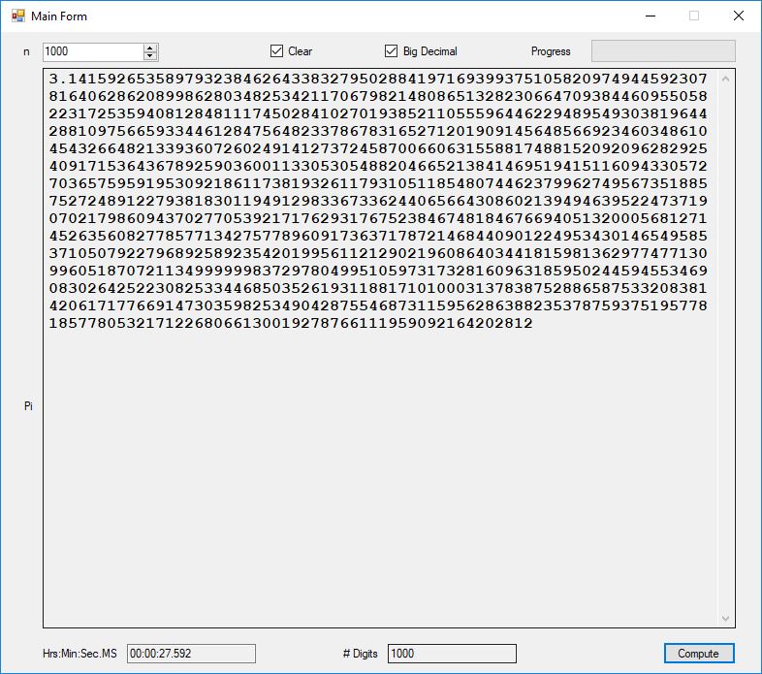The image size is (762, 674).
Task: Toggle the Big Decimal checkbox
Action: point(392,51)
